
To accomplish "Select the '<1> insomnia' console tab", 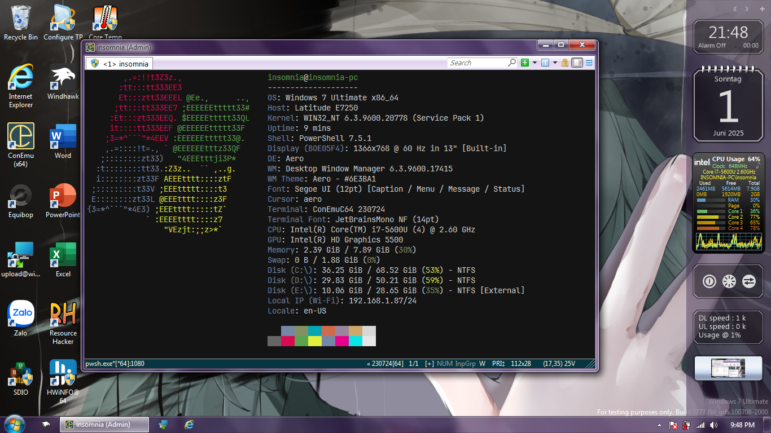I will click(x=120, y=64).
